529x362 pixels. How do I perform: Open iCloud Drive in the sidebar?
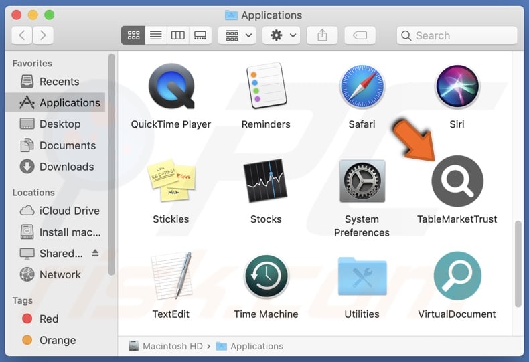pos(56,211)
